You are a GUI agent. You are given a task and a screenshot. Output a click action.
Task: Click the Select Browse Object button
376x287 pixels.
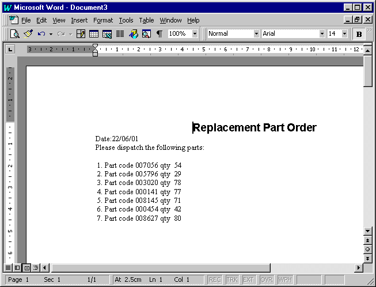coord(367,250)
